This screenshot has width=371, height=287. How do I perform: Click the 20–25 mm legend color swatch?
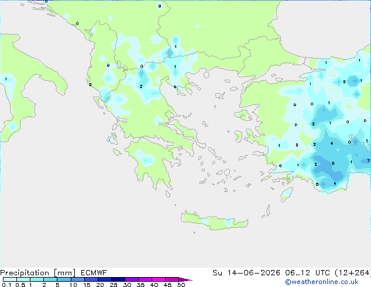click(104, 279)
